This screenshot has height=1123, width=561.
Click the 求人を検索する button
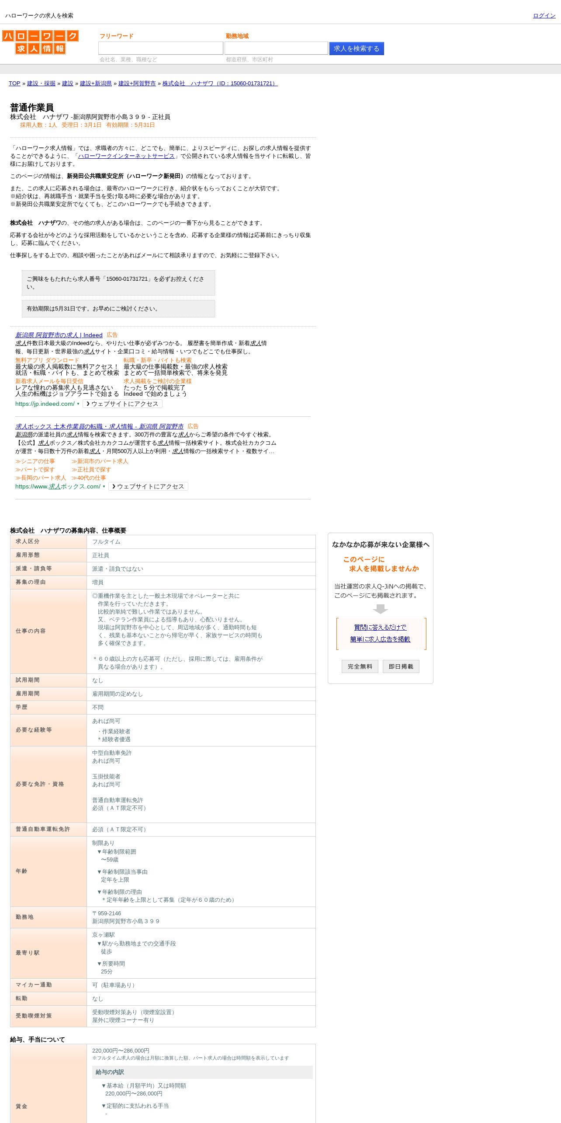click(357, 49)
